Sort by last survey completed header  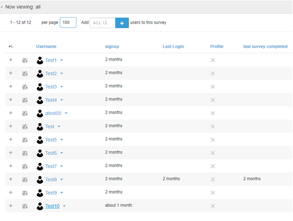click(265, 46)
